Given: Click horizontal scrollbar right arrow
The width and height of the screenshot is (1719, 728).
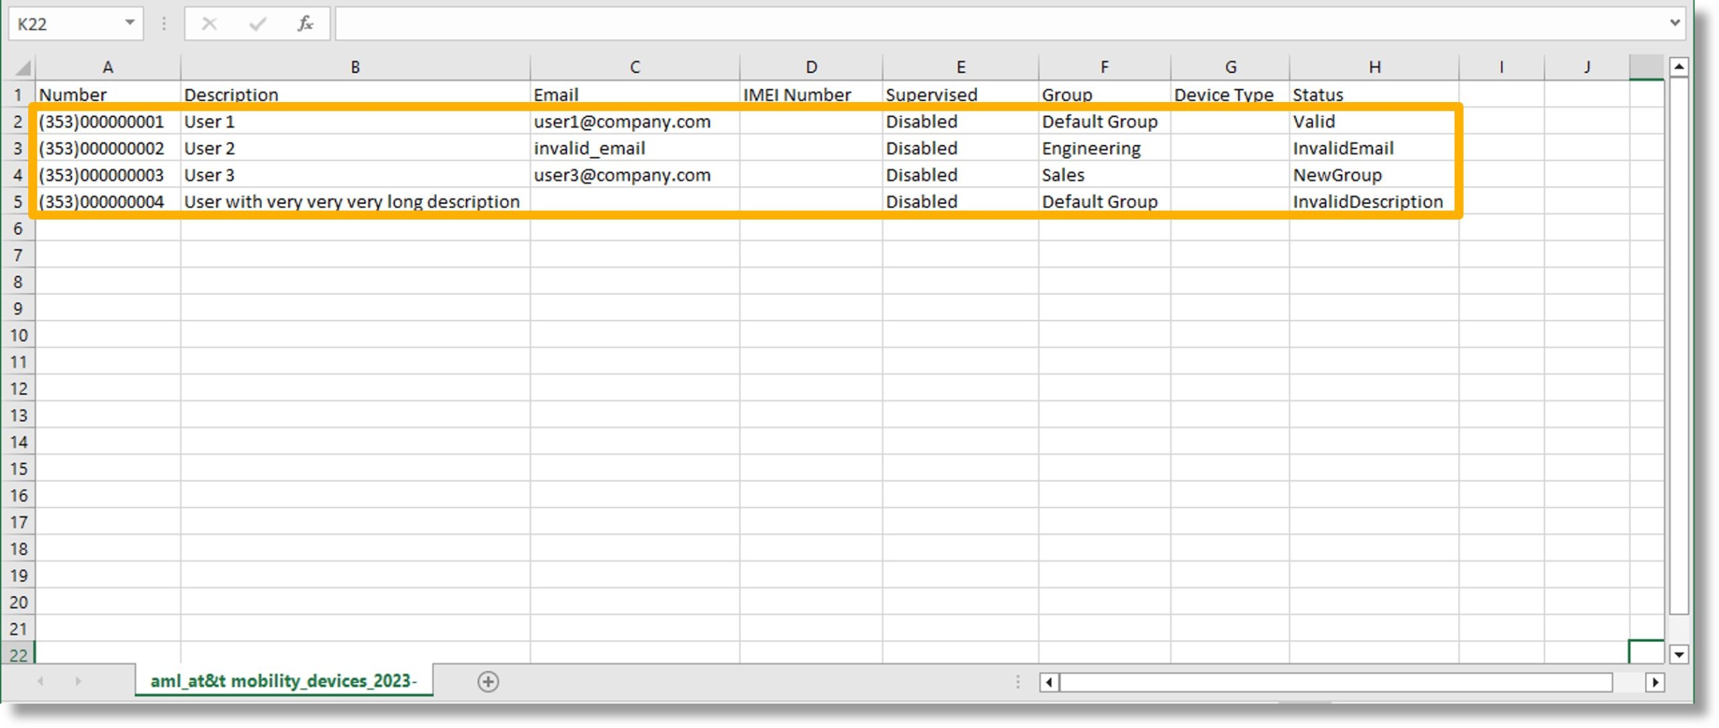Looking at the screenshot, I should (1655, 682).
